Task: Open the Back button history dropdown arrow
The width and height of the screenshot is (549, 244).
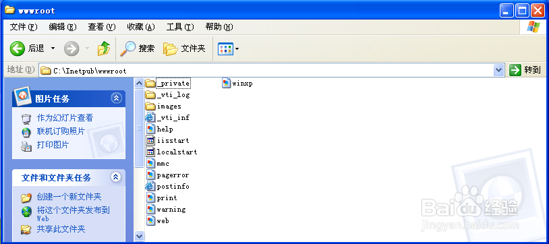Action: coord(53,49)
